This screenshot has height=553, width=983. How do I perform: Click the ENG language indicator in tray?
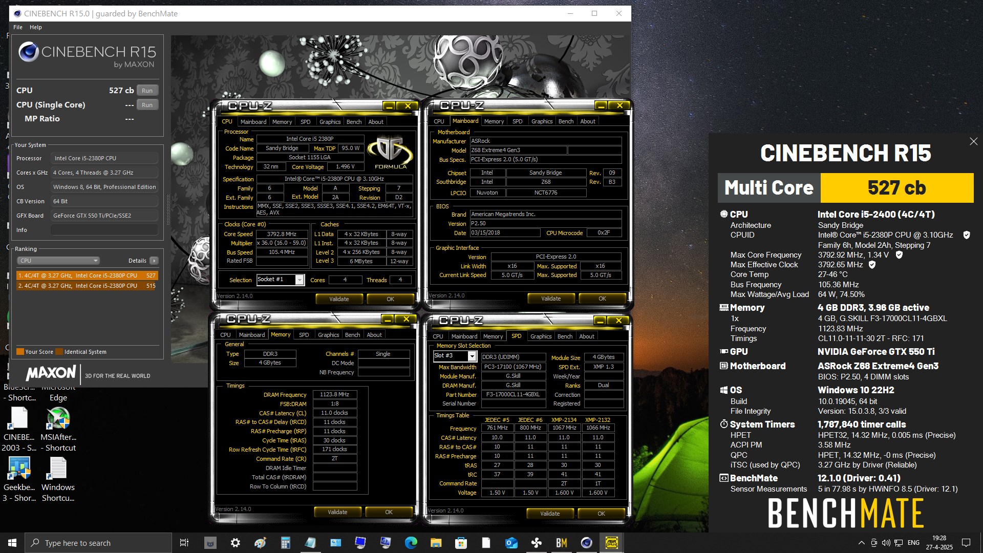(913, 543)
